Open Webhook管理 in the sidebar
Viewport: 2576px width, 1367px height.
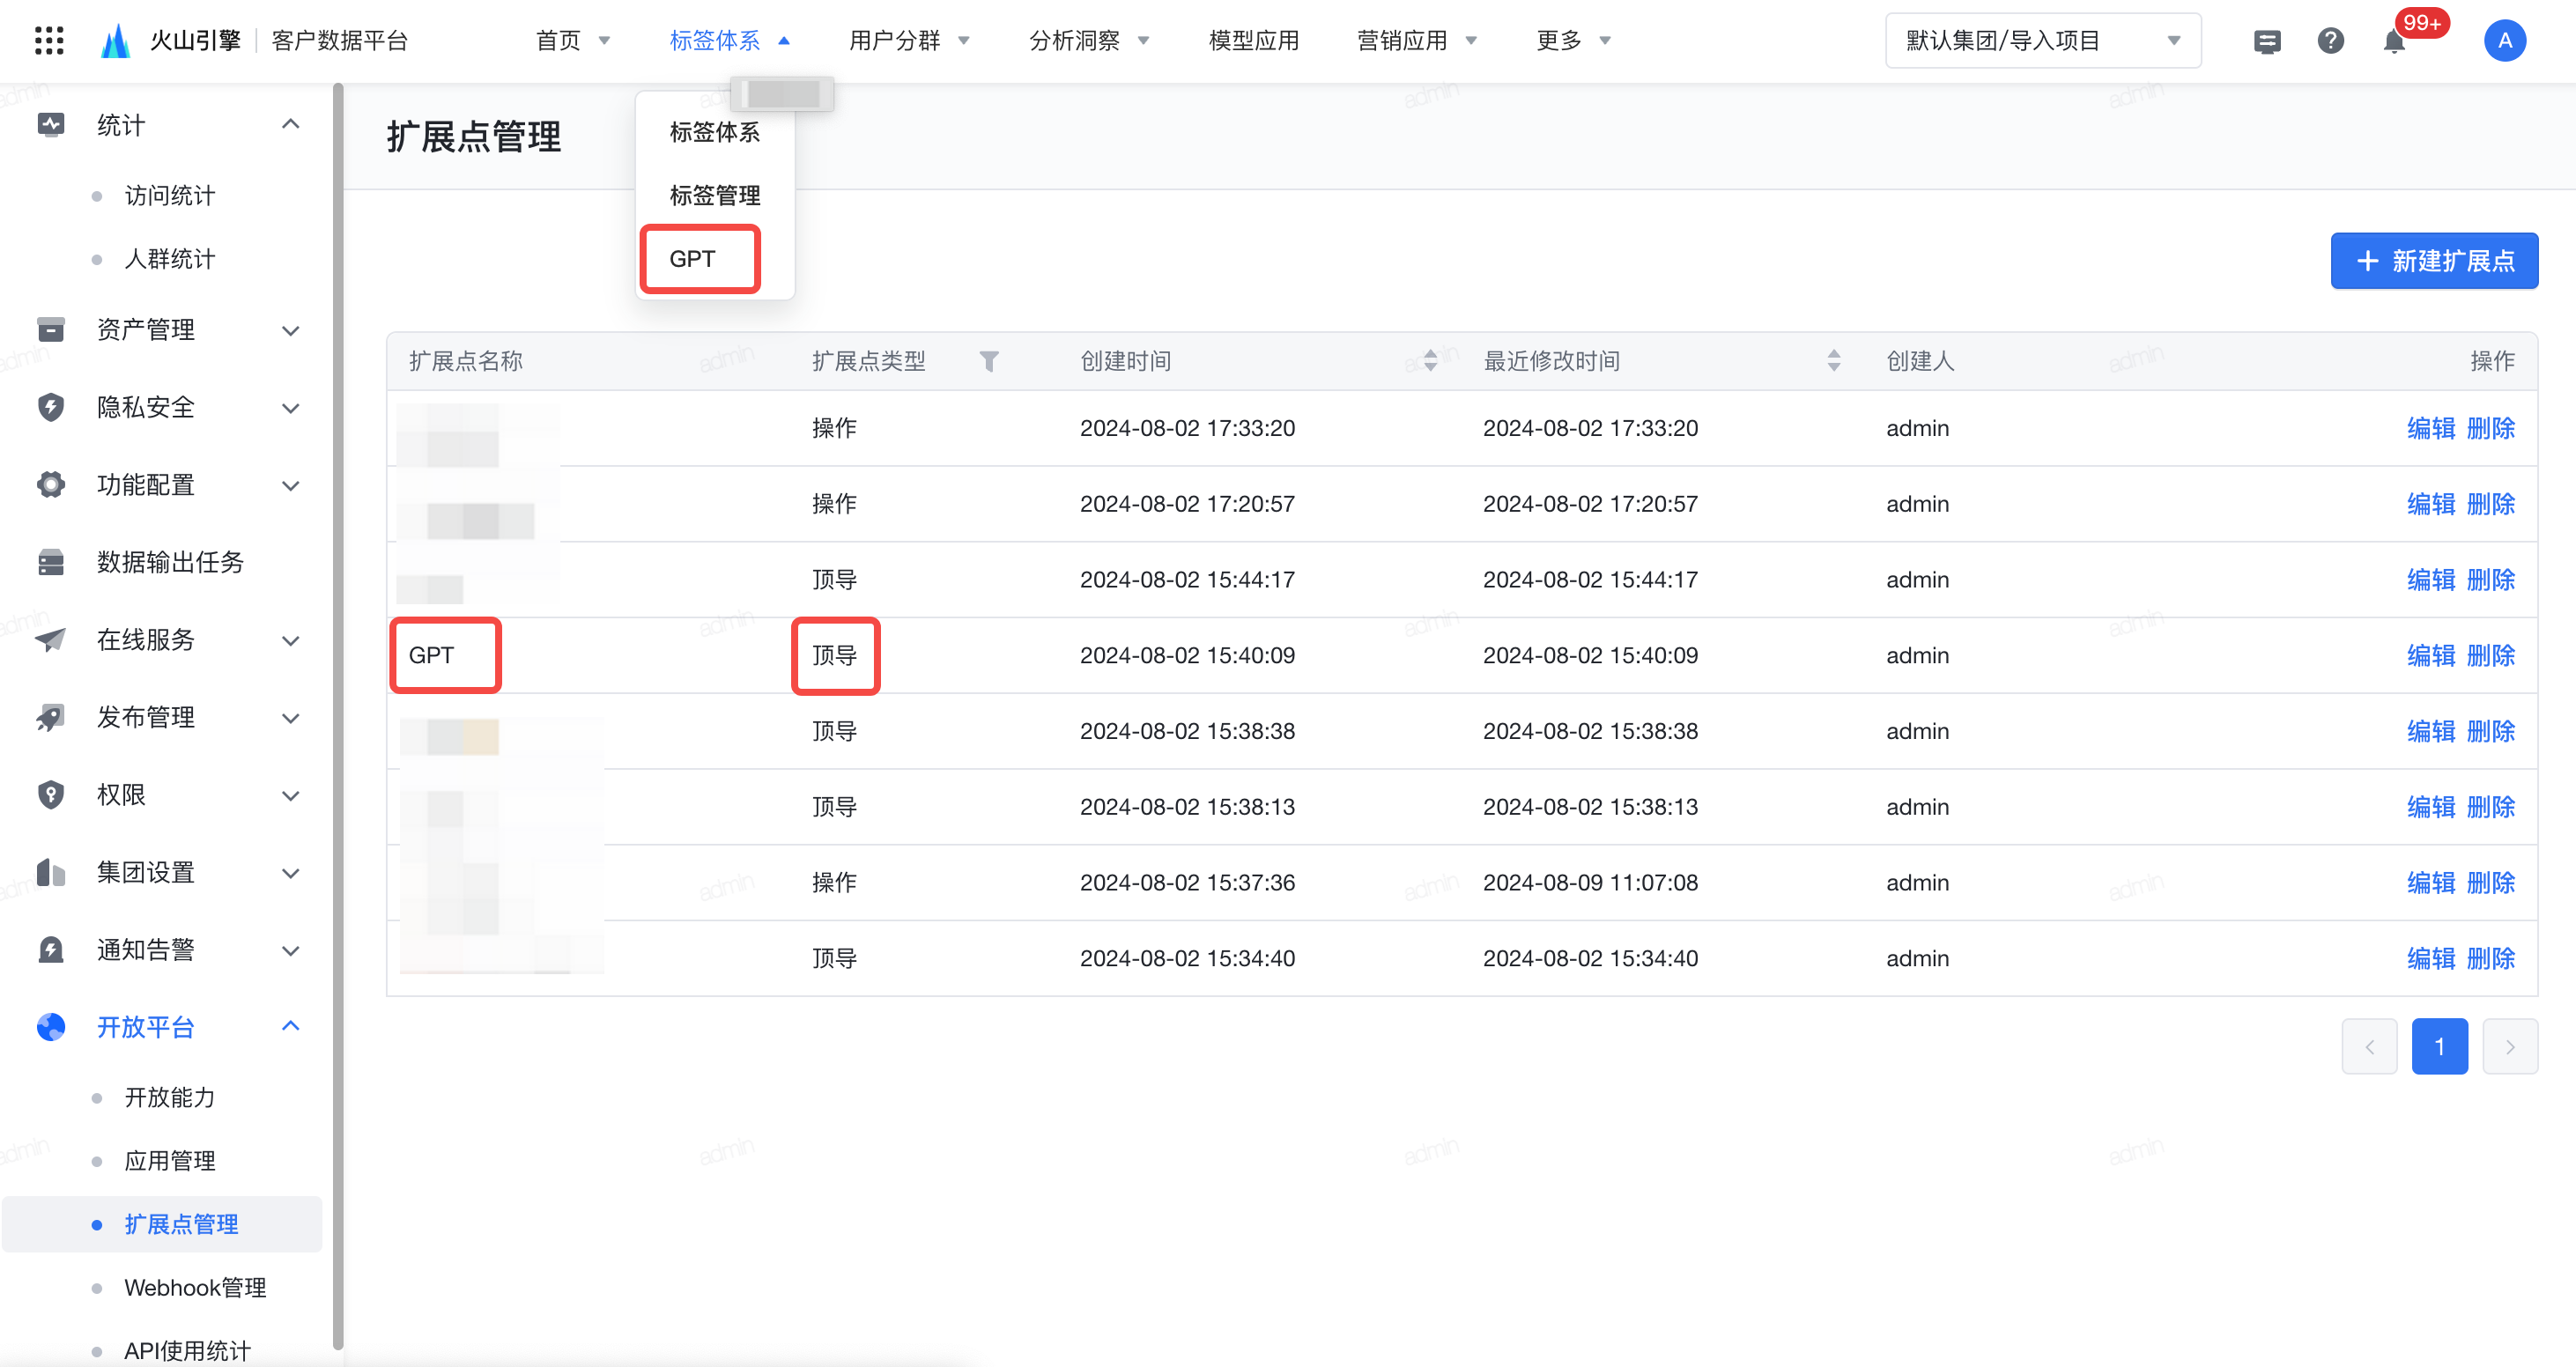click(x=195, y=1288)
